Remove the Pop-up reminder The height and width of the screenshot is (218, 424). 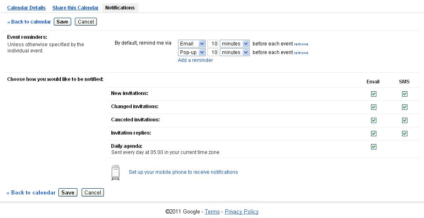point(301,53)
